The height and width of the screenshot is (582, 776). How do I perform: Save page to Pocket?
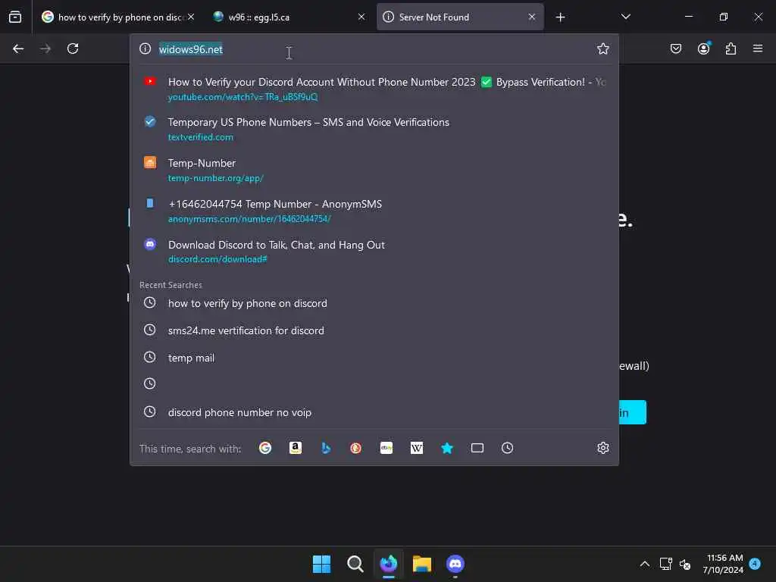pyautogui.click(x=675, y=48)
